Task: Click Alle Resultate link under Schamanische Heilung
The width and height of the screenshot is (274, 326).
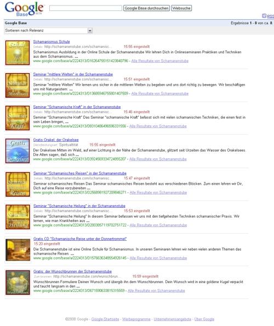Action: [x=158, y=225]
